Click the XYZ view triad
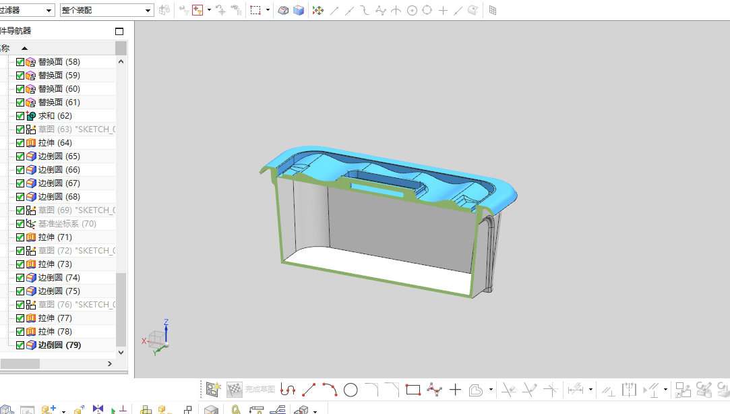This screenshot has width=730, height=414. click(x=157, y=338)
